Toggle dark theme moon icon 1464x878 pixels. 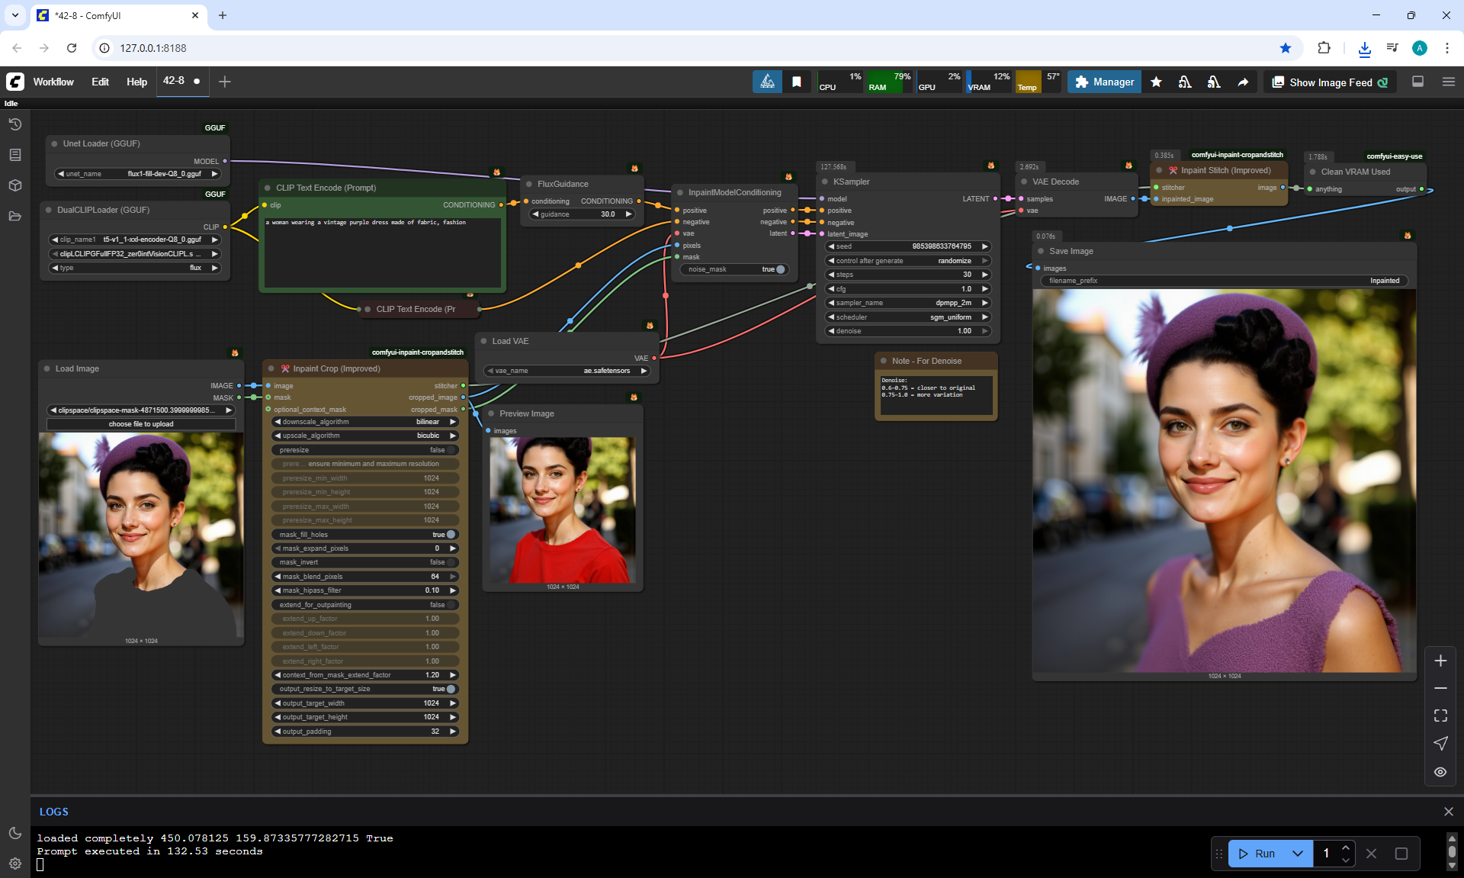click(x=15, y=833)
